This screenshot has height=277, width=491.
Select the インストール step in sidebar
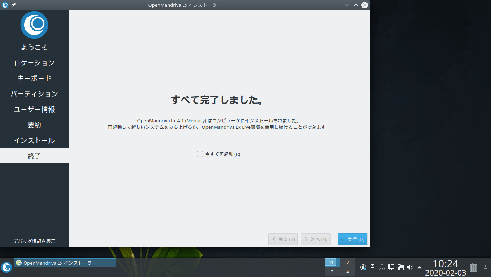pos(34,140)
